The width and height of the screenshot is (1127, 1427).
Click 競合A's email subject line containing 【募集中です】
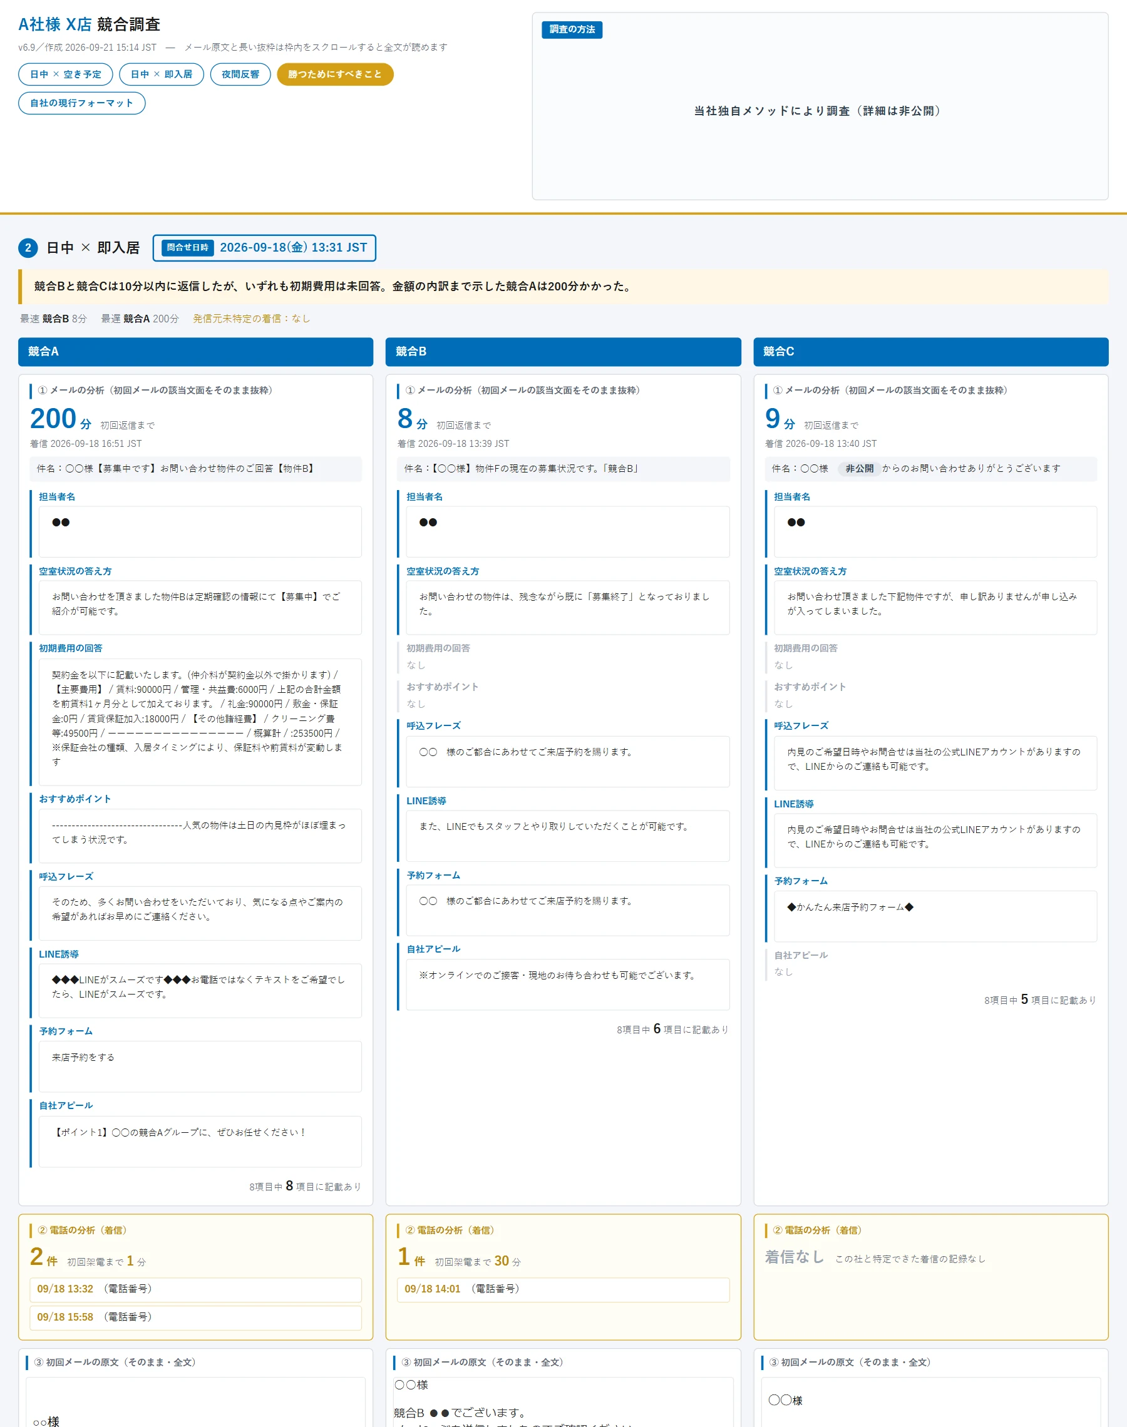tap(195, 469)
